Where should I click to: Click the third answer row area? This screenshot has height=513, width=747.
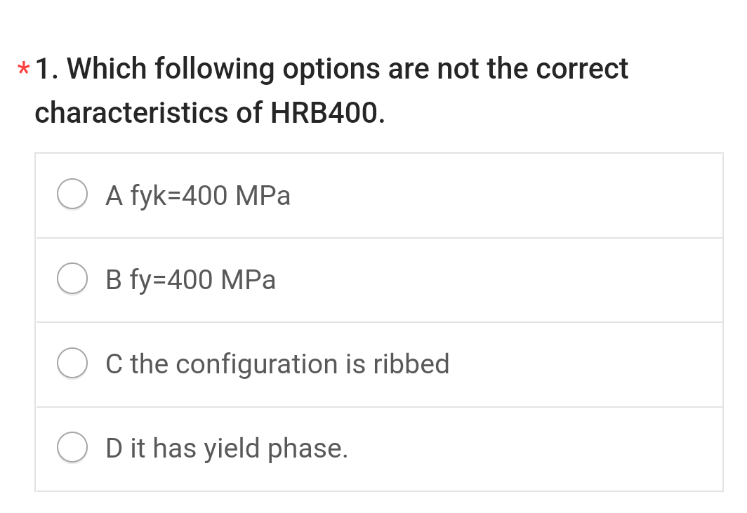(x=379, y=364)
